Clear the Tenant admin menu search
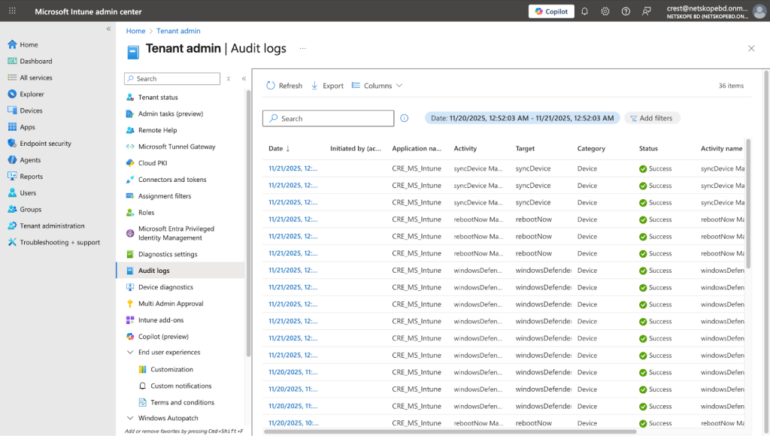The width and height of the screenshot is (770, 436). coord(229,79)
